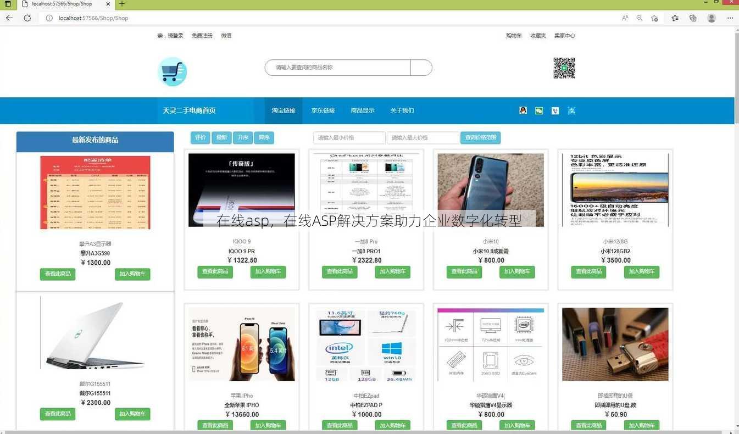This screenshot has height=434, width=739.
Task: Click 加入购物车 for 小米128GB2
Action: tap(642, 272)
